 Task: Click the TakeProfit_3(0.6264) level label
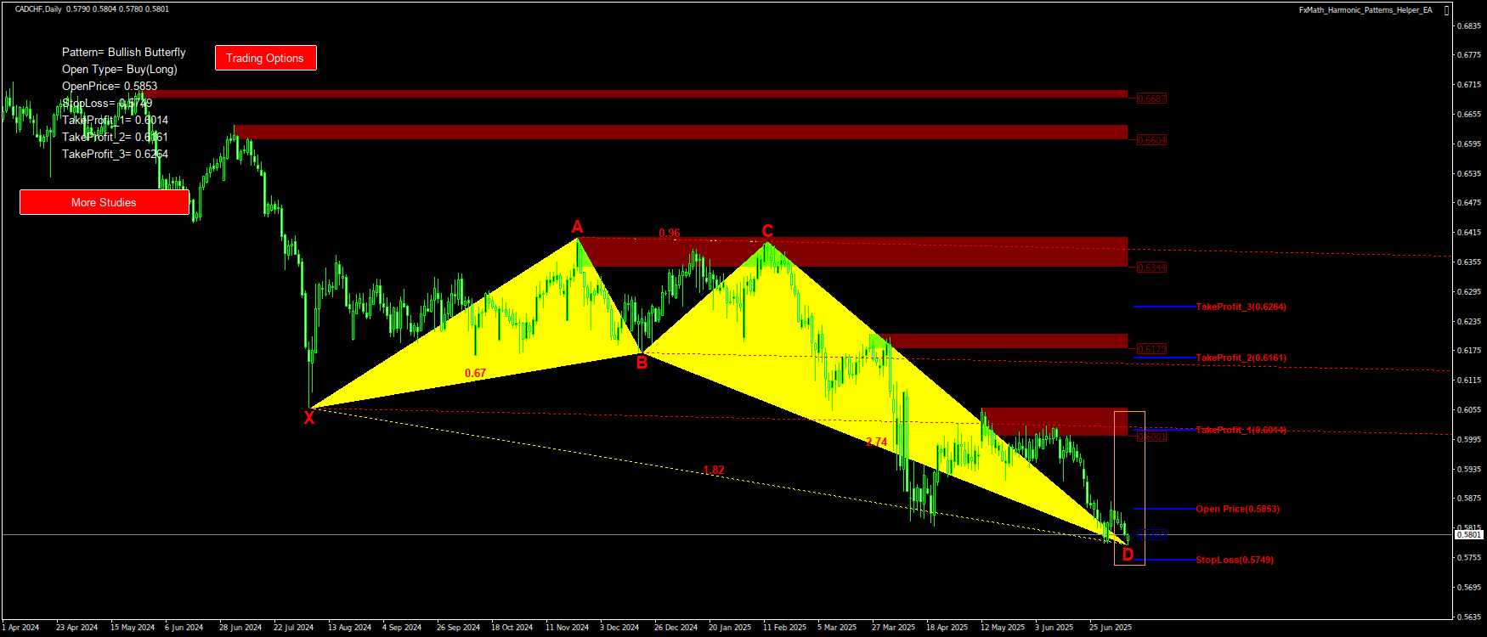pos(1241,307)
